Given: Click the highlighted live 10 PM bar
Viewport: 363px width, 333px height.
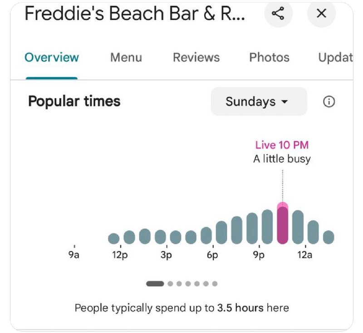Looking at the screenshot, I should click(283, 225).
